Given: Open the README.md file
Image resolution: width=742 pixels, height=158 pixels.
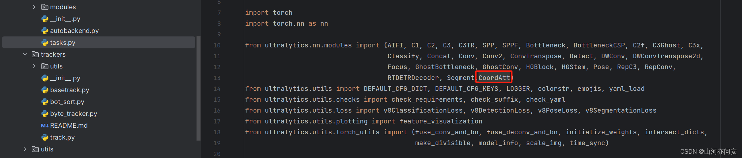Looking at the screenshot, I should (x=69, y=125).
